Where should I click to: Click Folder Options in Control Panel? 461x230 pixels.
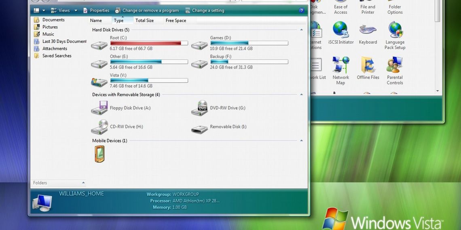click(395, 7)
